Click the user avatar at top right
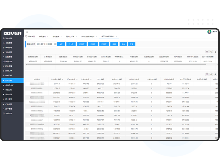Viewport: 220px width, 159px height. [209, 32]
